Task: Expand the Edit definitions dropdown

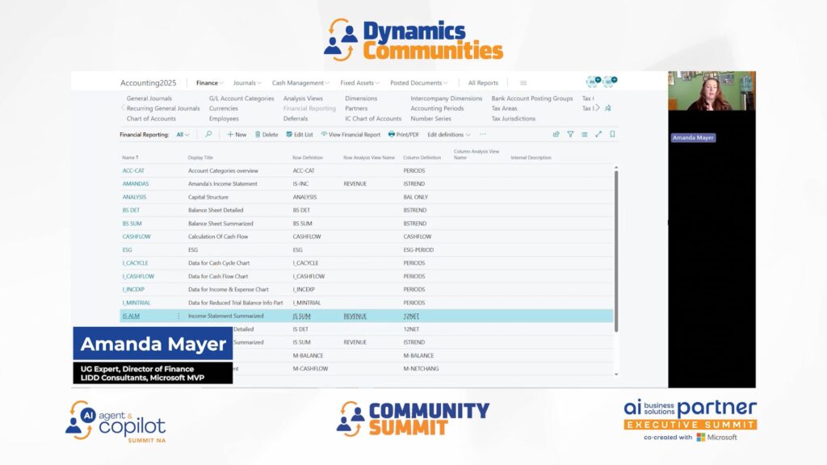Action: pyautogui.click(x=449, y=135)
